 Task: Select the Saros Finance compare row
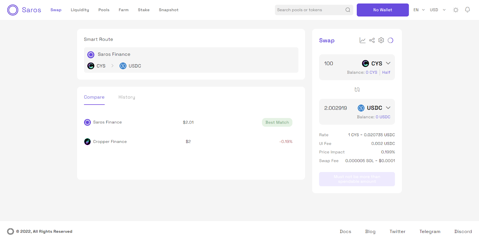pos(188,122)
